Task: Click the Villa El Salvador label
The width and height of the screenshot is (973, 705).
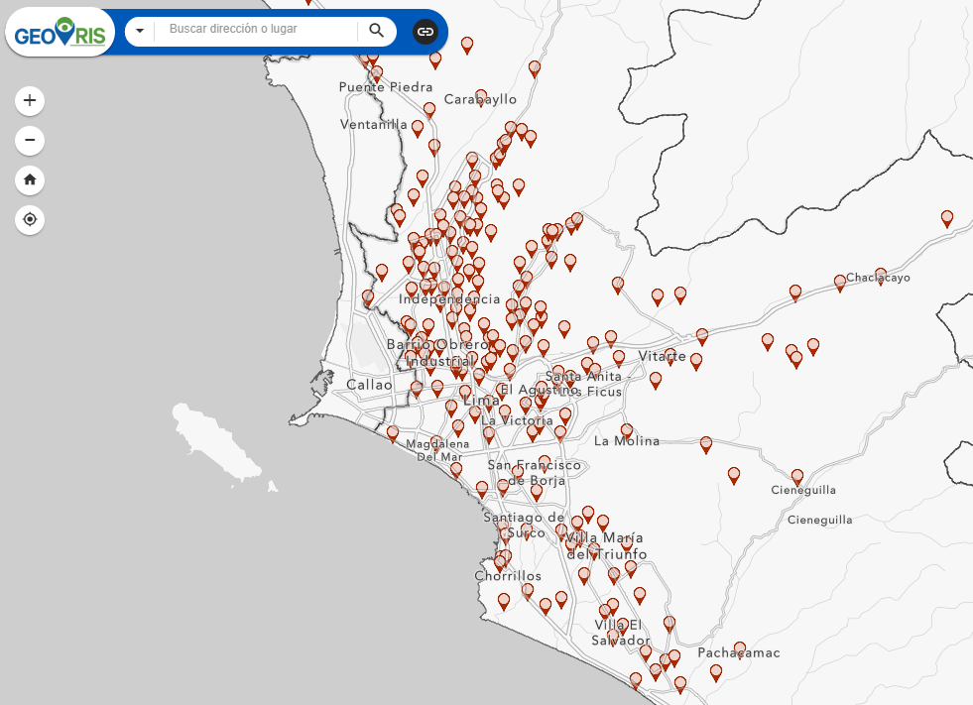Action: tap(620, 633)
